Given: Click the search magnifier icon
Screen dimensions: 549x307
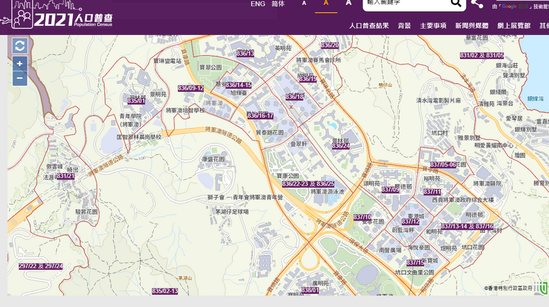Looking at the screenshot, I should coord(456,4).
